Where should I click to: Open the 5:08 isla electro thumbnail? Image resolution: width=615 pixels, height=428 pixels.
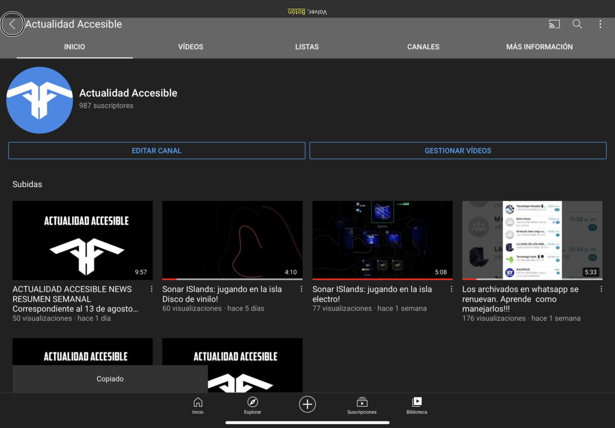(382, 240)
